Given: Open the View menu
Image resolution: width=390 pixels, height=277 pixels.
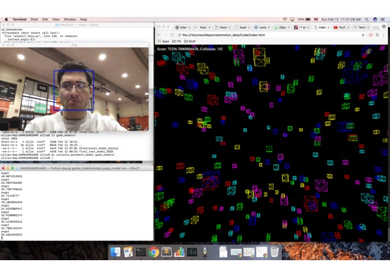Looking at the screenshot, I should pos(56,20).
